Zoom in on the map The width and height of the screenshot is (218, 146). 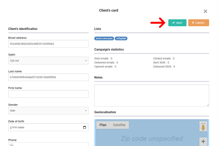203,141
